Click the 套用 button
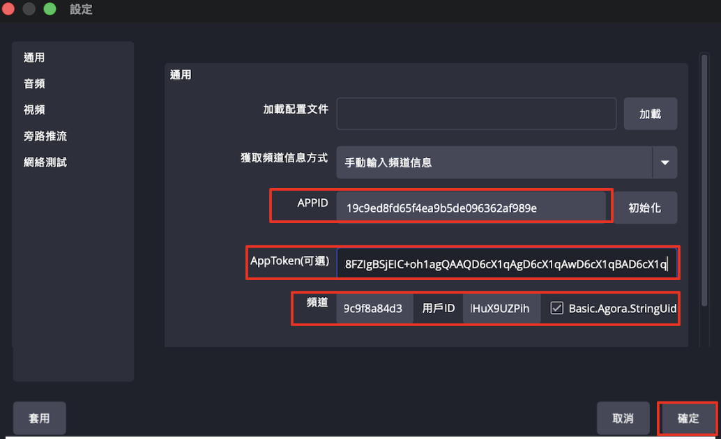This screenshot has width=721, height=439. tap(40, 418)
